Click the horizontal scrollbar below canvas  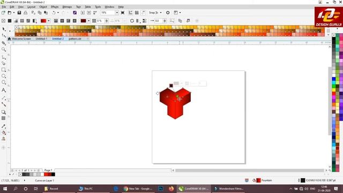click(x=249, y=170)
